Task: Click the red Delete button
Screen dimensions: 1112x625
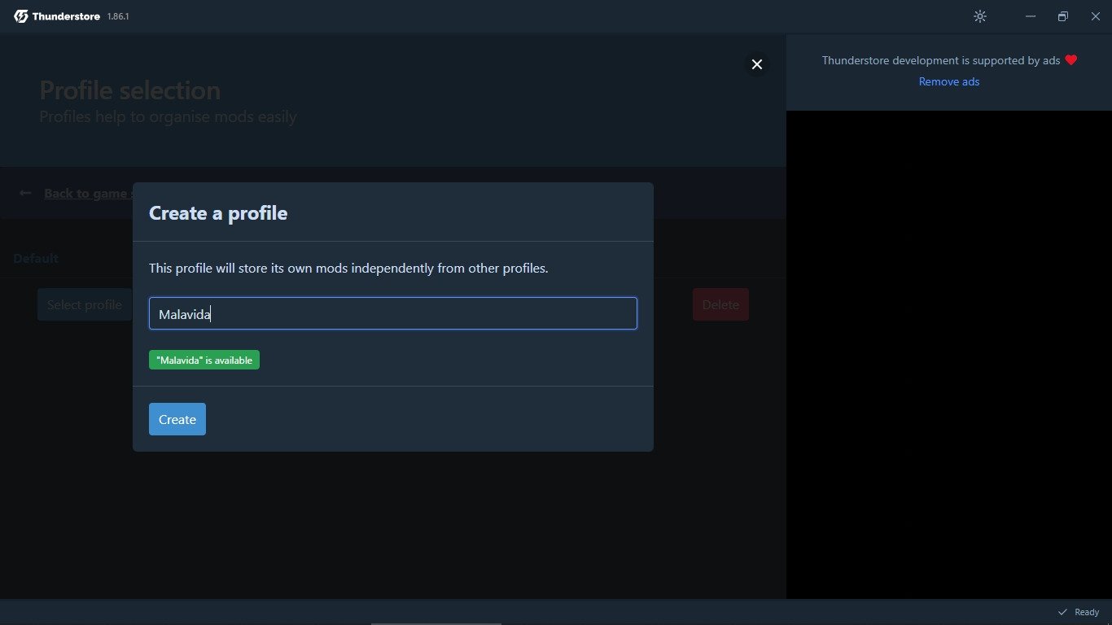Action: [x=720, y=304]
